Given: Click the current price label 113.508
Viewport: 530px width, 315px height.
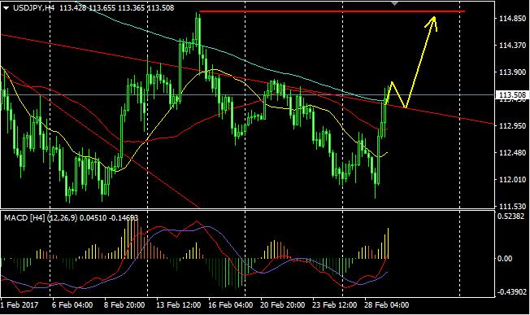Looking at the screenshot, I should [512, 95].
